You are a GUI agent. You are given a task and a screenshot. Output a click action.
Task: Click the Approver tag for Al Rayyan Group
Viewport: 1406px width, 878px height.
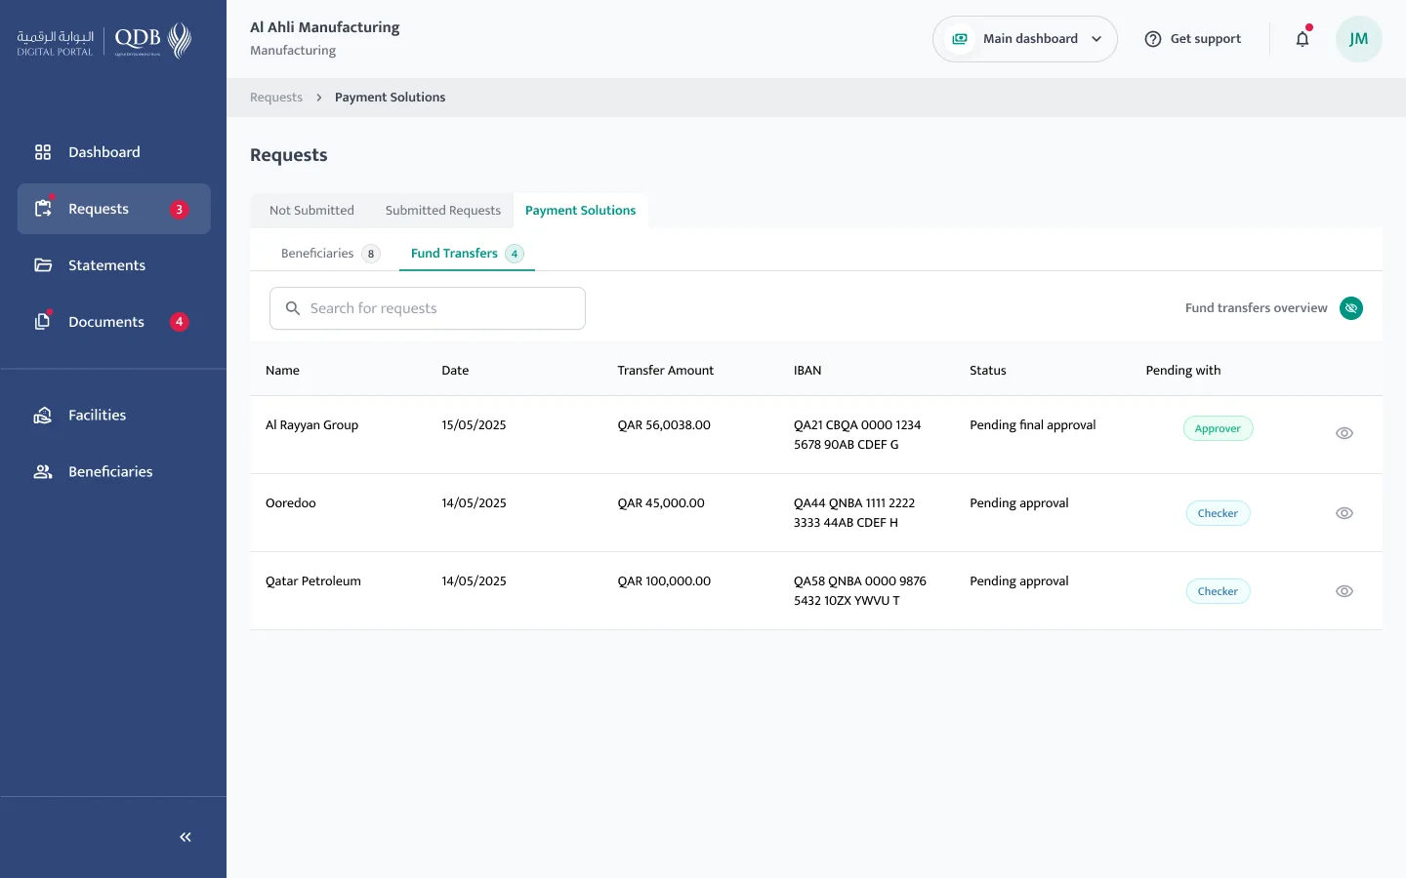pos(1218,429)
